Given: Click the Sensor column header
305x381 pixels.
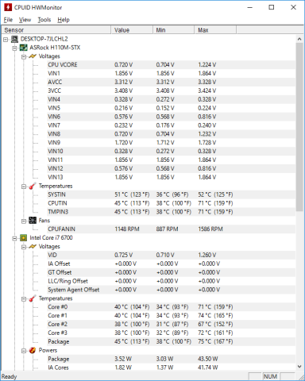Looking at the screenshot, I should (x=56, y=30).
